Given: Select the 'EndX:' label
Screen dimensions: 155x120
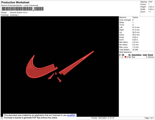Looking at the screenshot, I should [122, 37].
